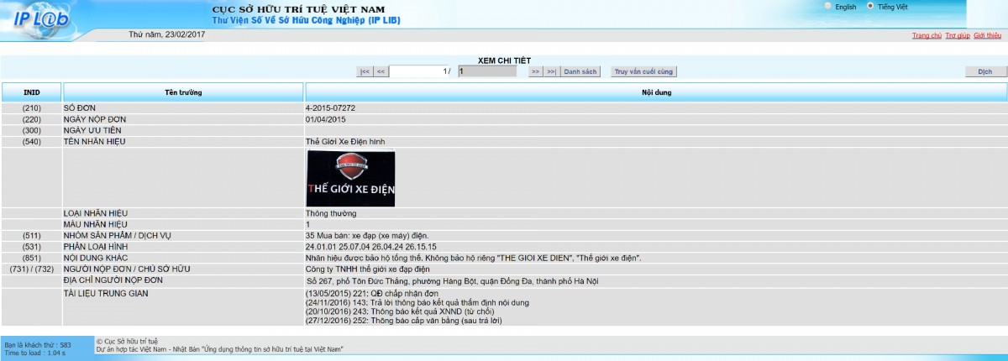Open the Trang chủ link
The image size is (1008, 361).
click(x=927, y=35)
